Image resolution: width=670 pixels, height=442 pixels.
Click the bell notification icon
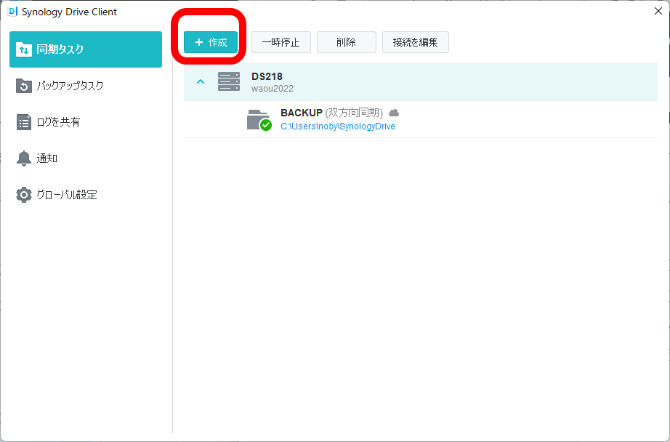point(23,158)
